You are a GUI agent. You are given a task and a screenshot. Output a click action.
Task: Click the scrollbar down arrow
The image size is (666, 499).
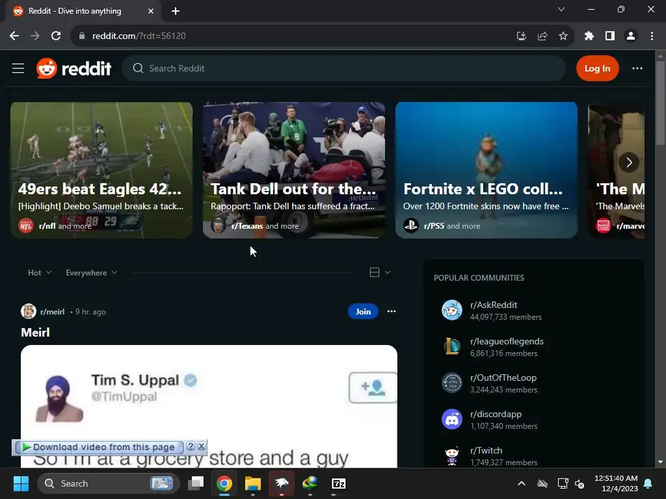tap(660, 462)
